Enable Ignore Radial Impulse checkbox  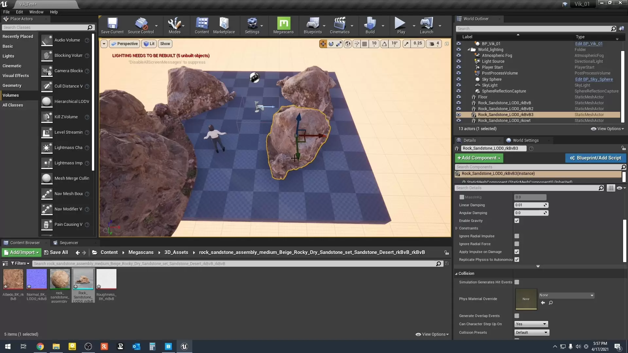[517, 236]
